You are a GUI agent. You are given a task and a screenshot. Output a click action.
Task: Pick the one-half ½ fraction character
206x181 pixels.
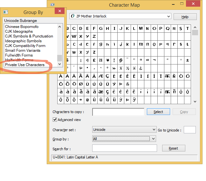[x=127, y=68]
